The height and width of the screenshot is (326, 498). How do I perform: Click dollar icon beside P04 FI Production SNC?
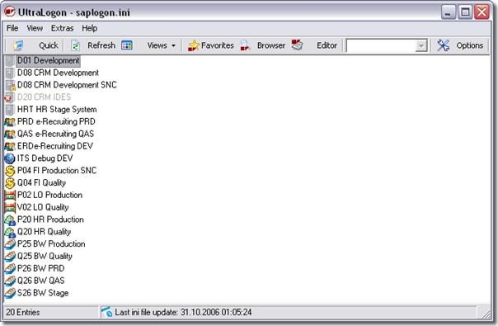(x=10, y=171)
